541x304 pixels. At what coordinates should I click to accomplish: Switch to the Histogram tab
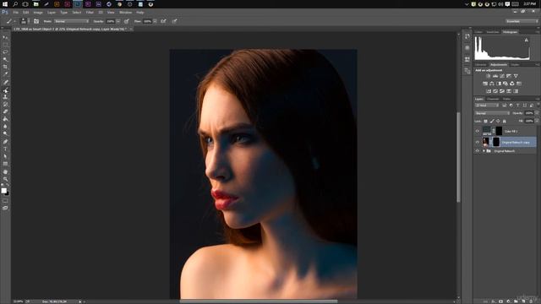510,32
